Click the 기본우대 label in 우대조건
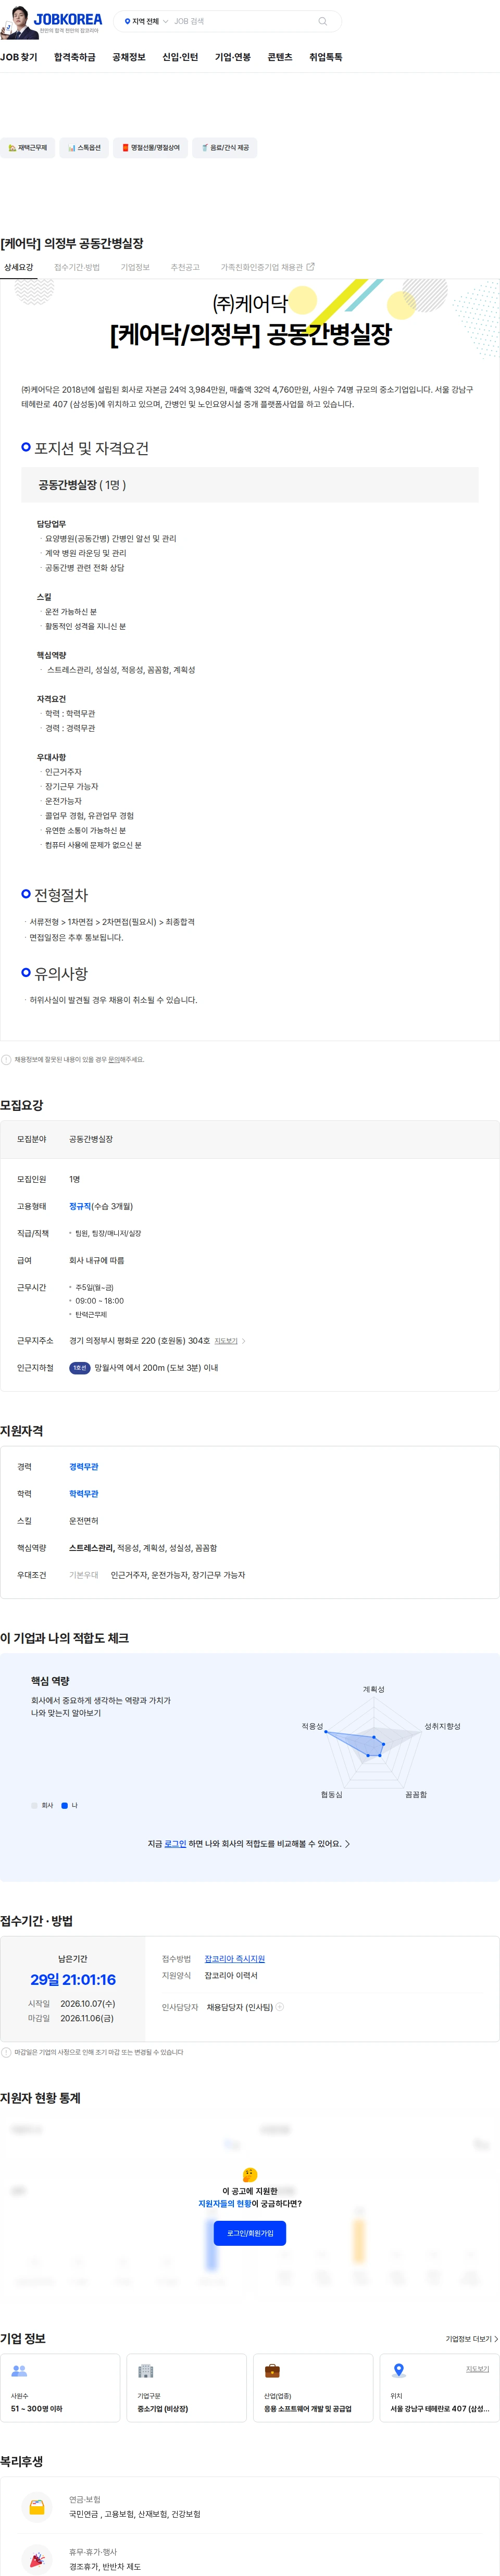Screen dimensions: 500x2576 click(84, 1575)
